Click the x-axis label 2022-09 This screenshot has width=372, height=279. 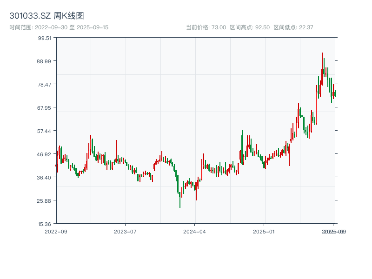(56, 232)
